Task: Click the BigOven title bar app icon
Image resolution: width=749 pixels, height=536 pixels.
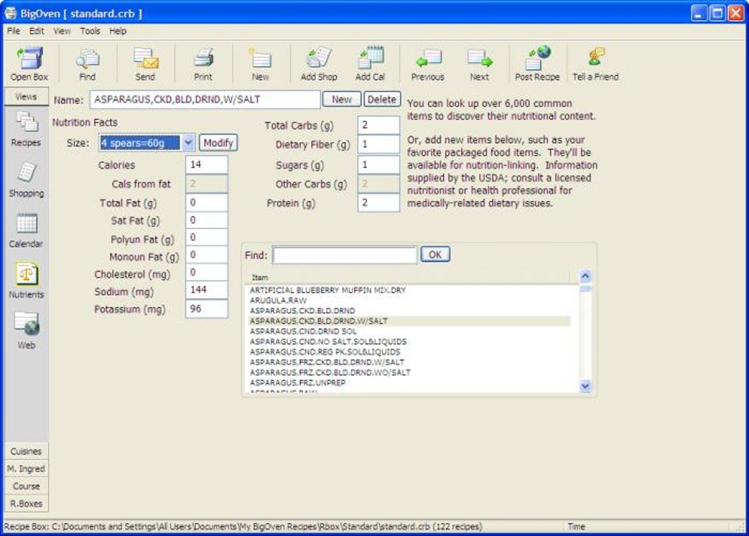Action: click(10, 13)
